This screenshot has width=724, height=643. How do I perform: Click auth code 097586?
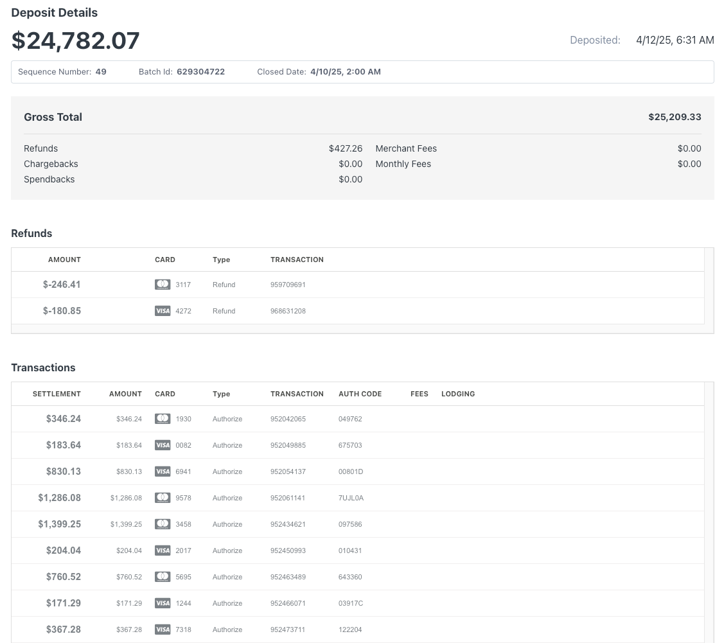[350, 524]
